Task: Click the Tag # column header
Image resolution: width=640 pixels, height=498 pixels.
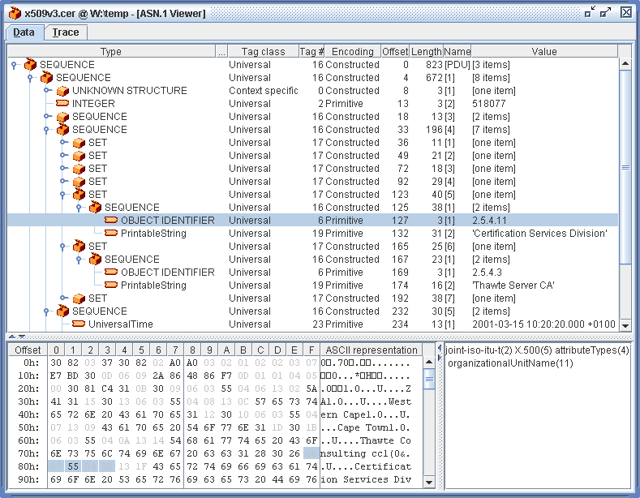Action: [x=311, y=51]
